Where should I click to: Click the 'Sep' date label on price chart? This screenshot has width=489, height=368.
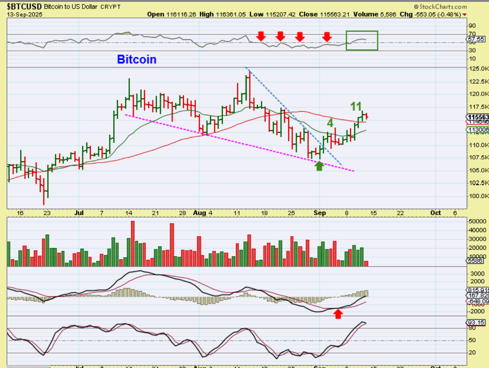tap(319, 213)
